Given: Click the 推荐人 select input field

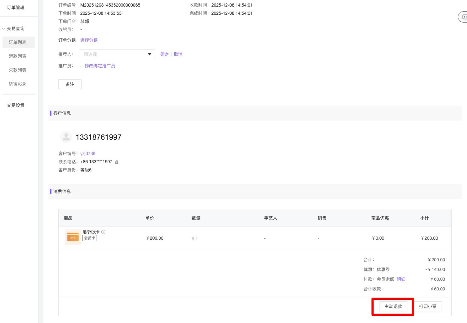Looking at the screenshot, I should coord(113,54).
